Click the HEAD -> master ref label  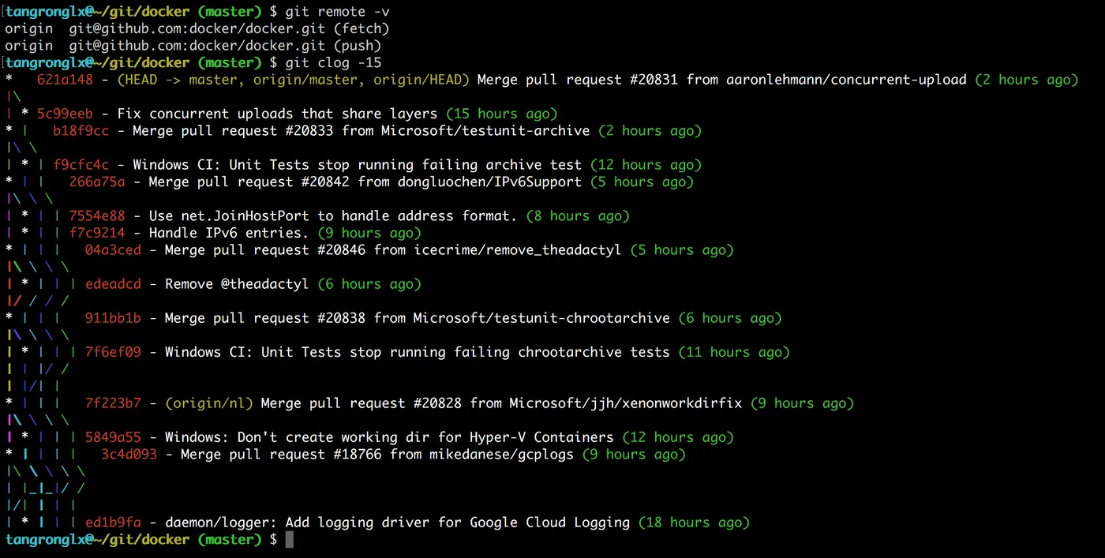coord(179,80)
